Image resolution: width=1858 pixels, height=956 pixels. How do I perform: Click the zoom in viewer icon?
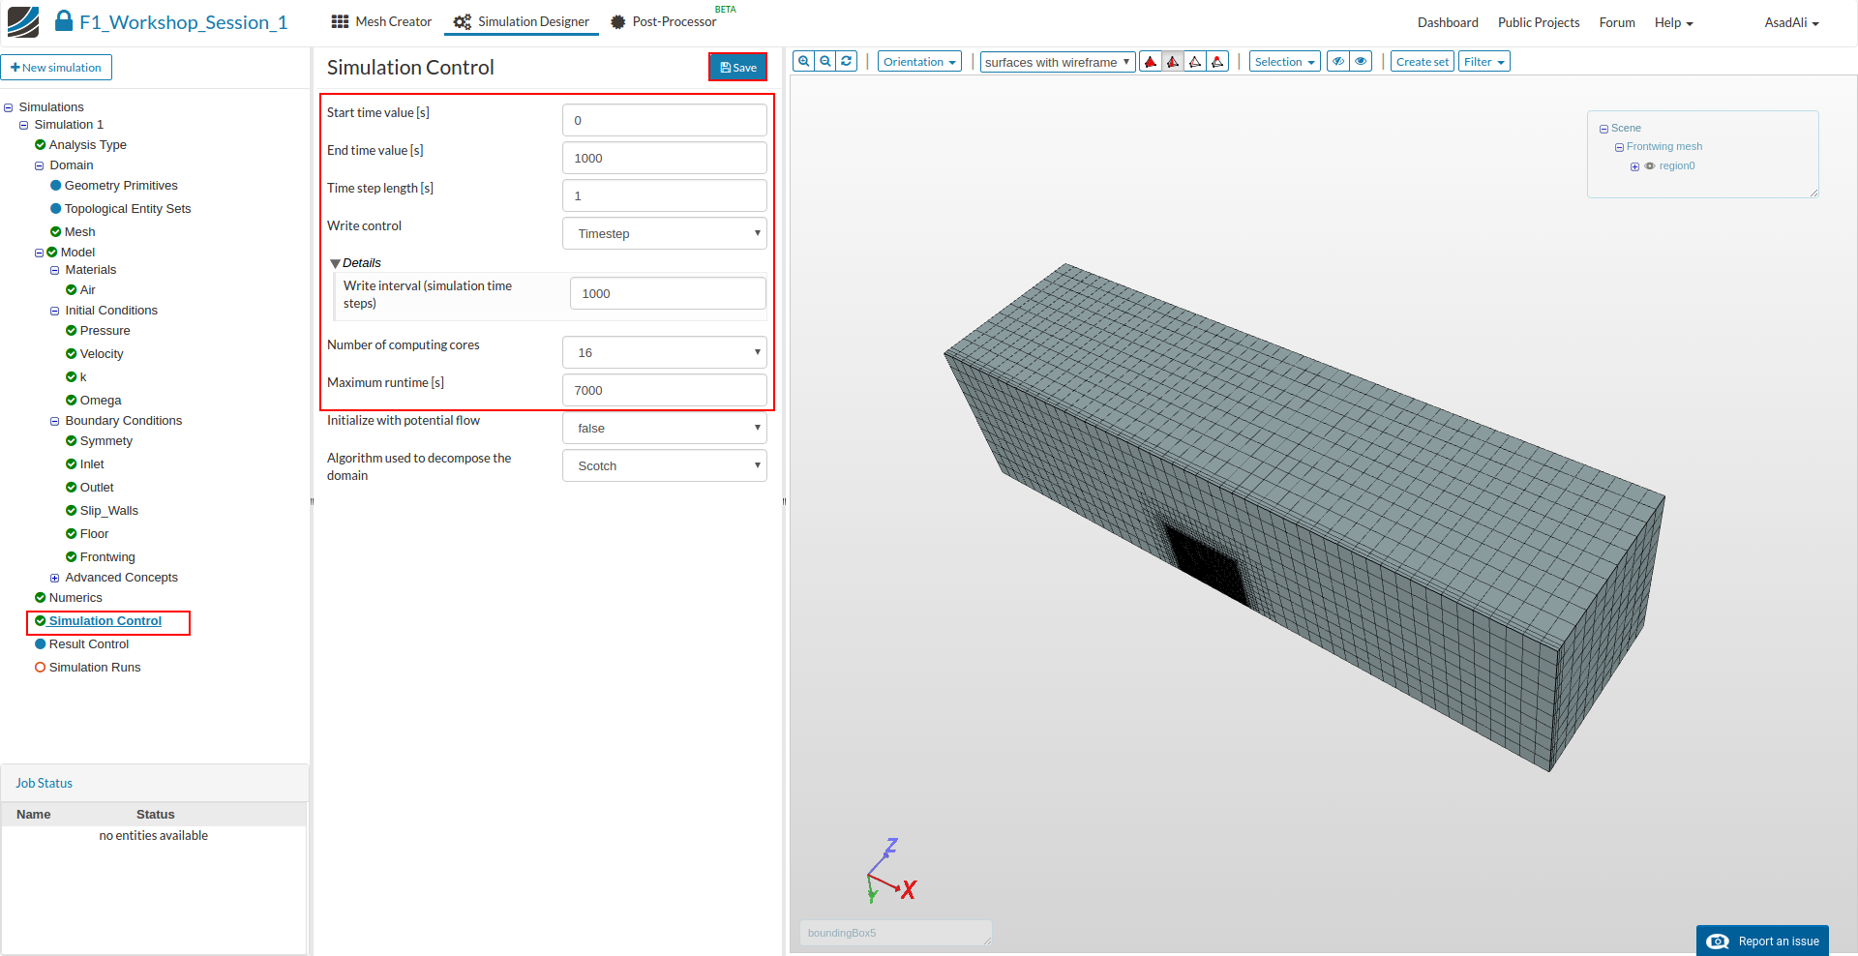coord(803,61)
